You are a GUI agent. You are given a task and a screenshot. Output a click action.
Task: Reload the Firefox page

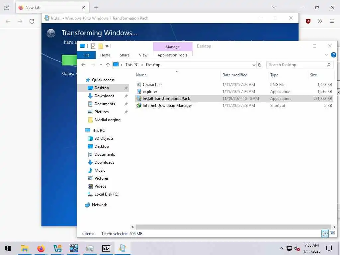coord(32,21)
